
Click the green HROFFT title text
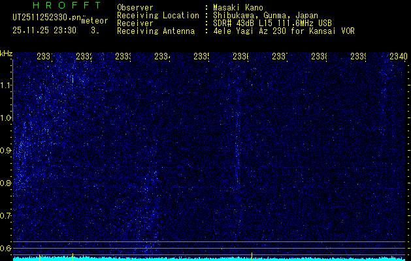pyautogui.click(x=67, y=5)
